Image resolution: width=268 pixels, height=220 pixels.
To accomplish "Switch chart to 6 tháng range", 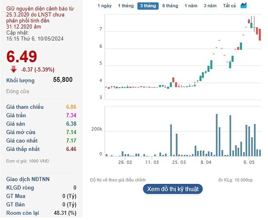I will point(170,6).
